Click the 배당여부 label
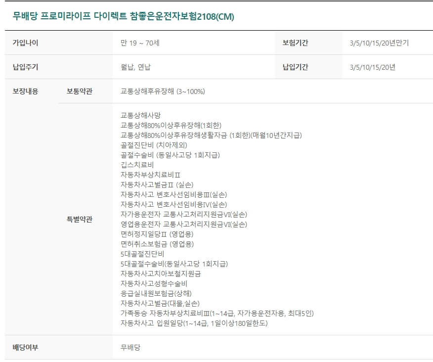Viewport: 433px width, 362px height. [25, 348]
